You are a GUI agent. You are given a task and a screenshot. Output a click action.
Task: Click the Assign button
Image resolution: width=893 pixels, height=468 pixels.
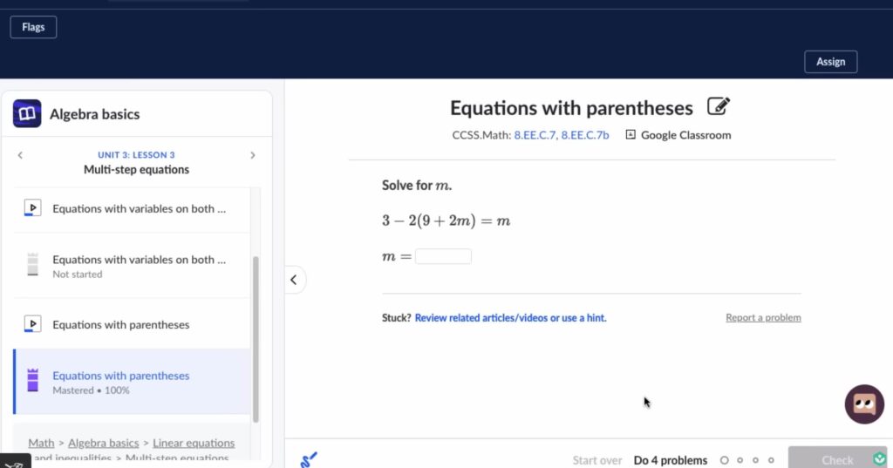tap(830, 62)
